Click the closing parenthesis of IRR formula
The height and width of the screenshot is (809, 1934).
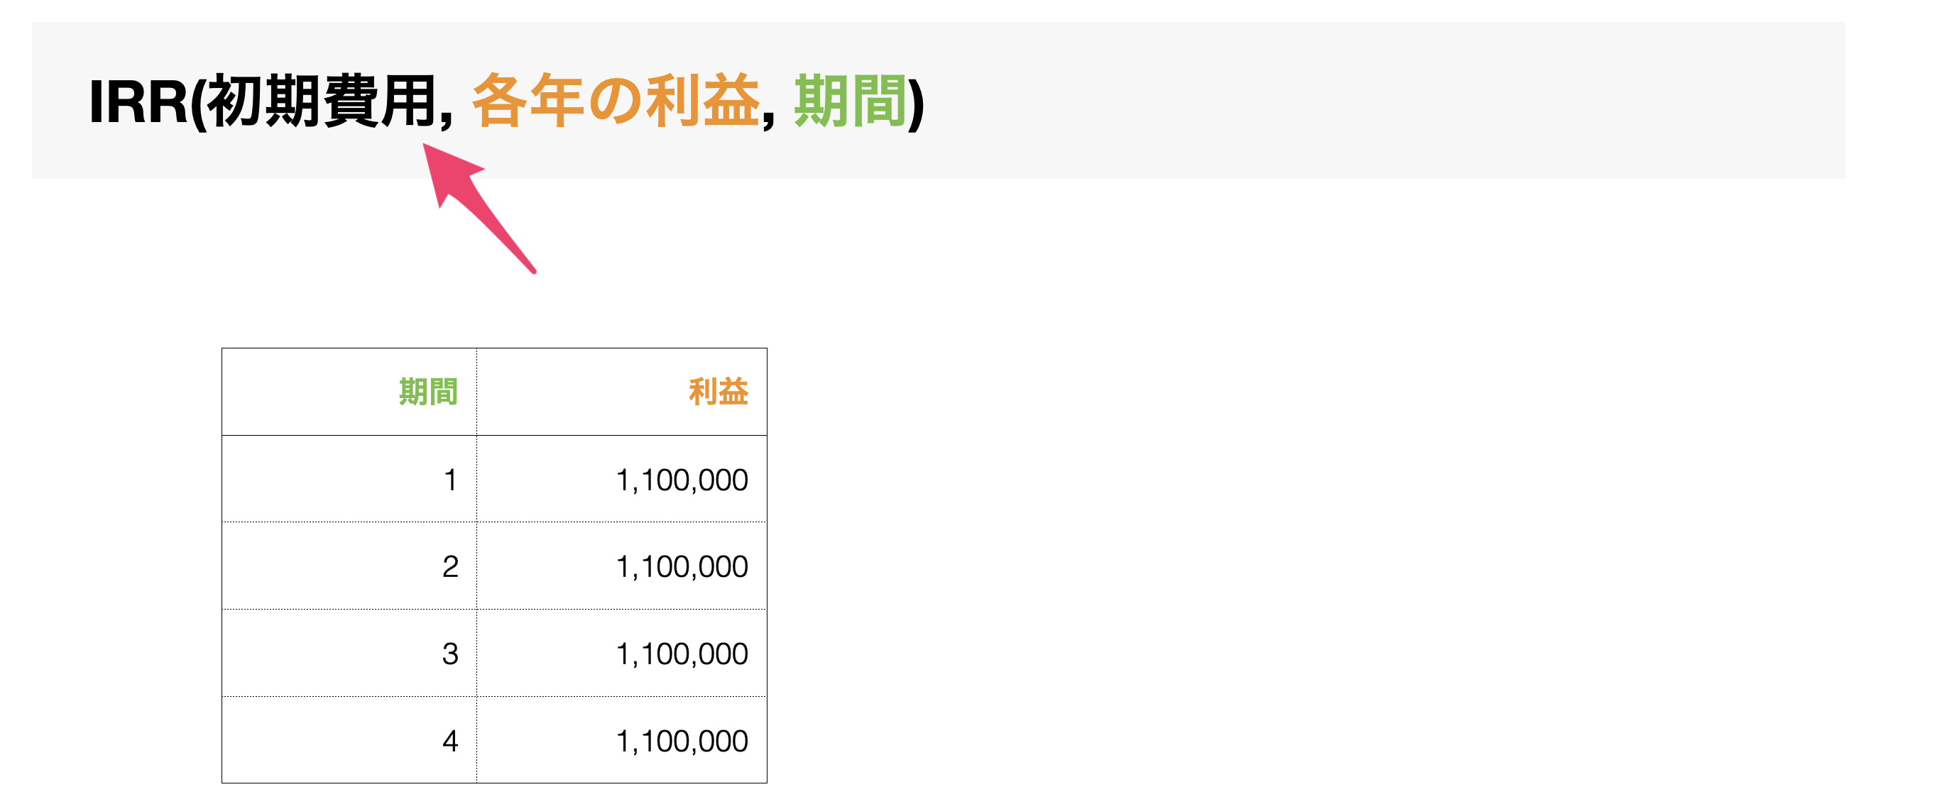(x=916, y=103)
